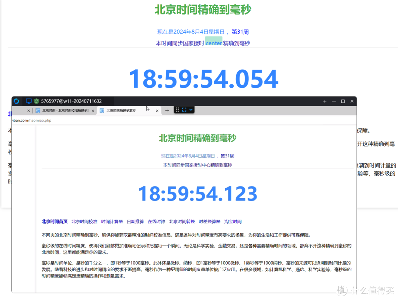
Task: Close the 北京时间校准 tab with its X
Action: pyautogui.click(x=93, y=110)
